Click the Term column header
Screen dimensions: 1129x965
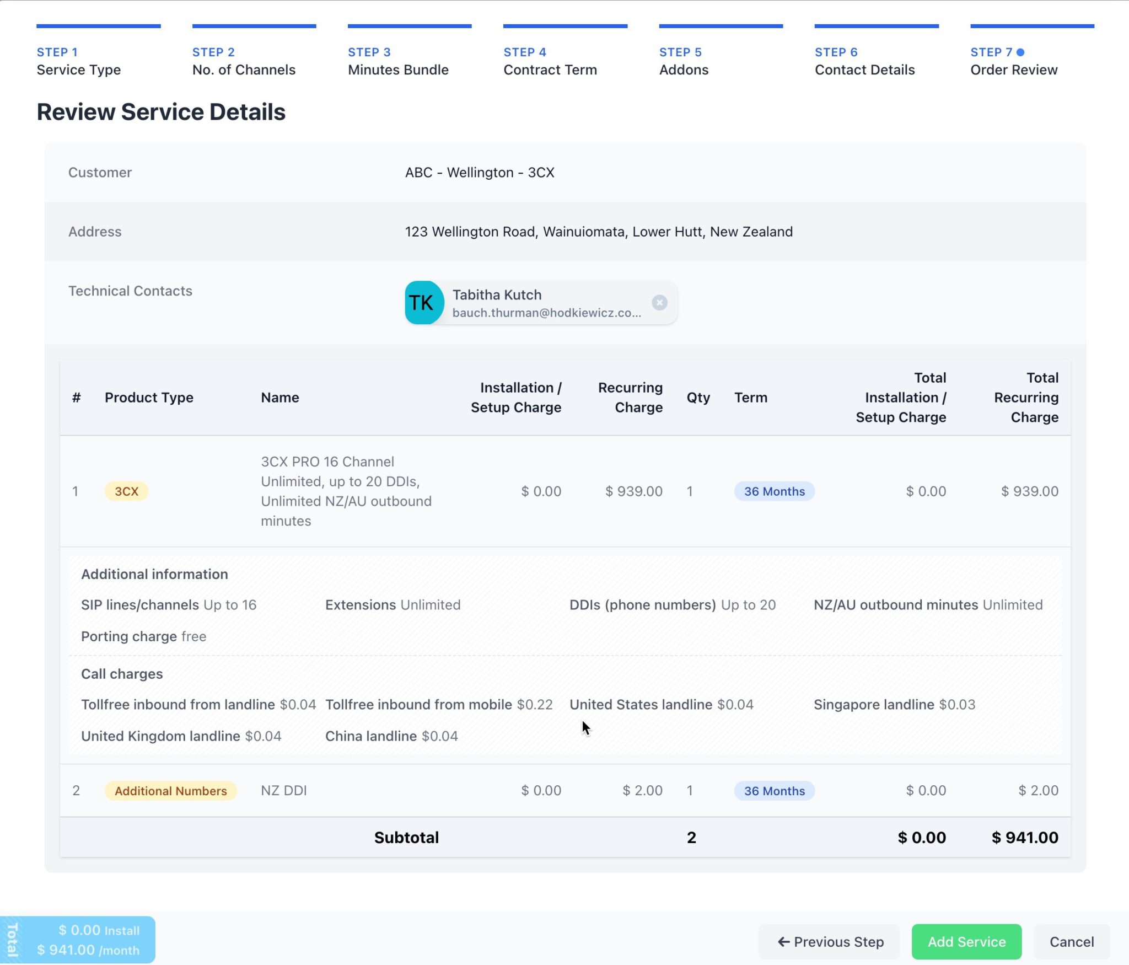point(750,398)
